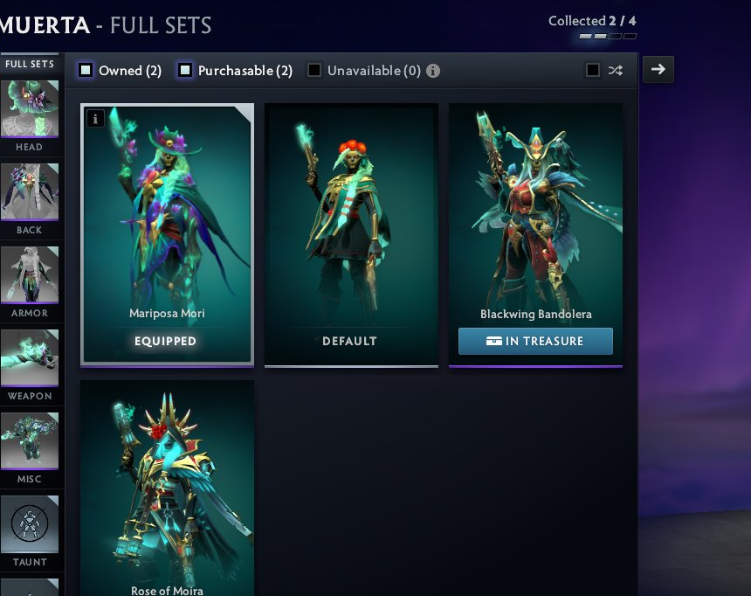Click the info icon on Mariposa Mori card
Viewport: 751px width, 596px height.
point(95,119)
